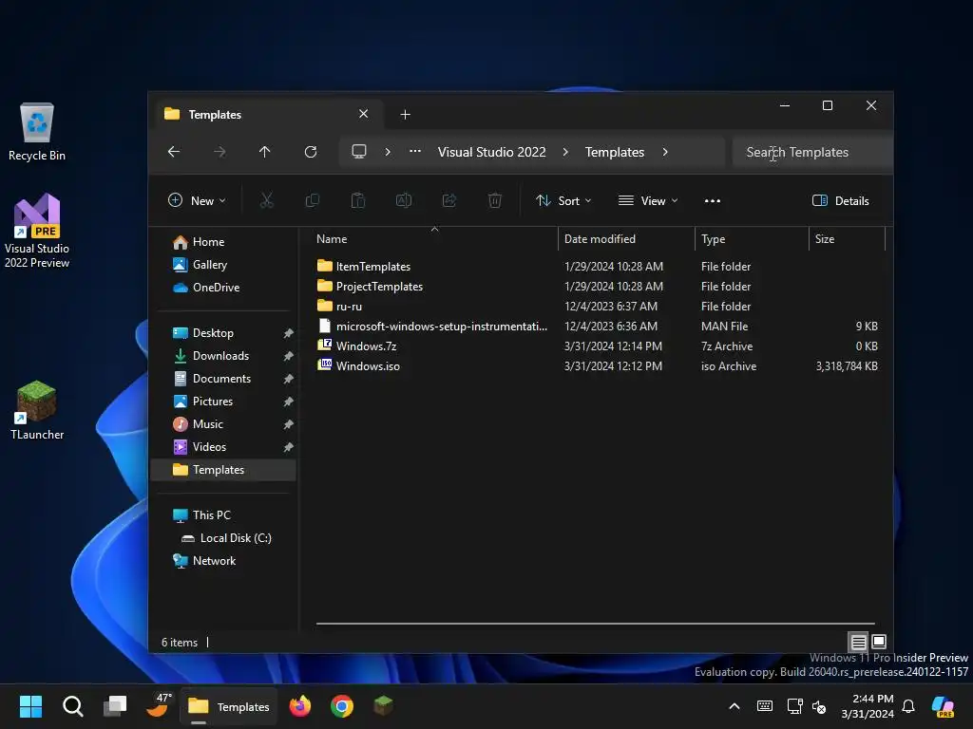Open the Windows Start menu
Image resolution: width=973 pixels, height=729 pixels.
pyautogui.click(x=30, y=706)
